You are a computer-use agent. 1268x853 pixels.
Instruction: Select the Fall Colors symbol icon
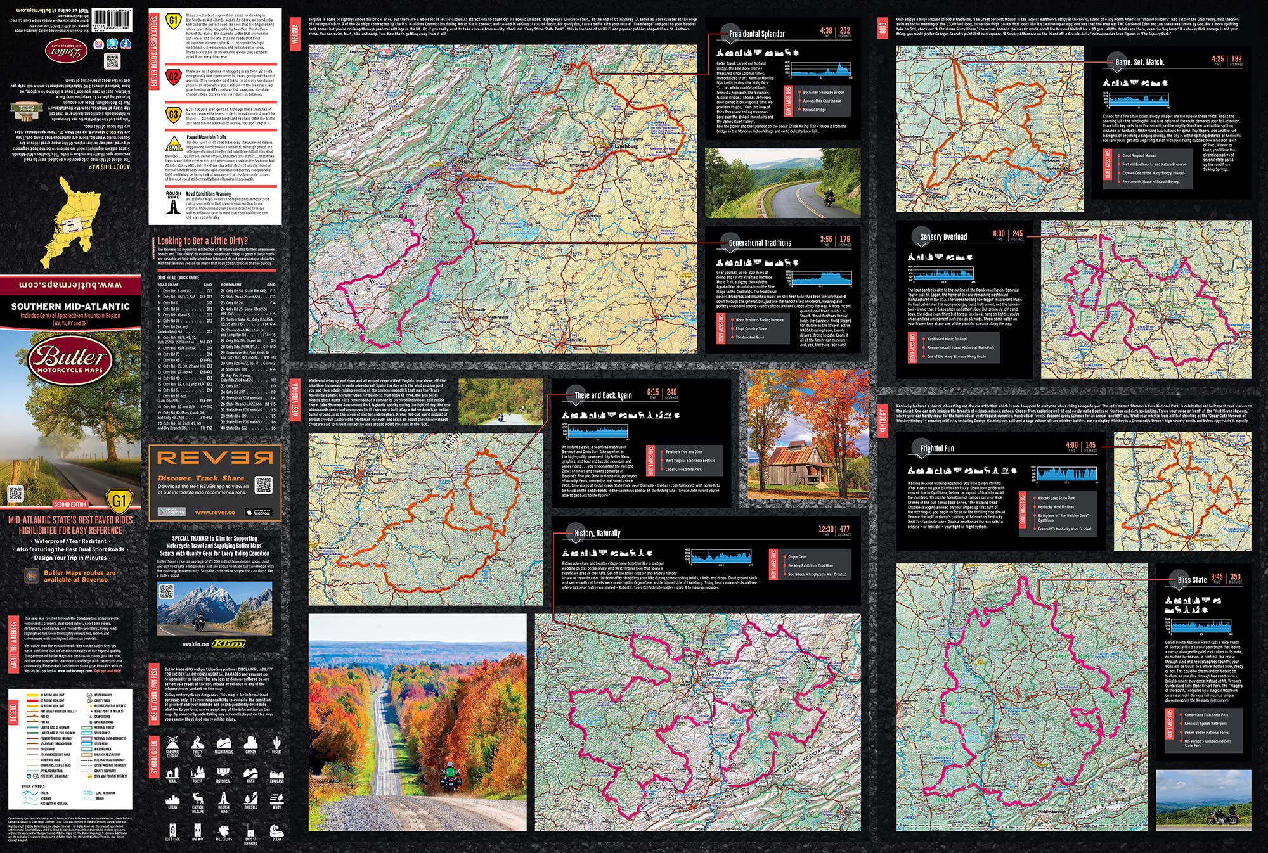(x=223, y=831)
